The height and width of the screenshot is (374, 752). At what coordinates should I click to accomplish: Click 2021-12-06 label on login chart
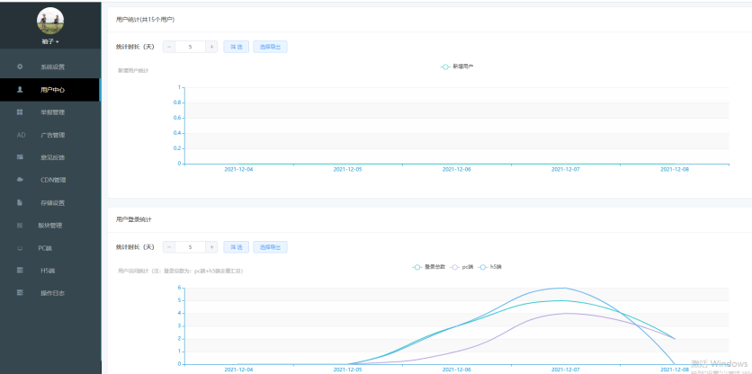(457, 370)
